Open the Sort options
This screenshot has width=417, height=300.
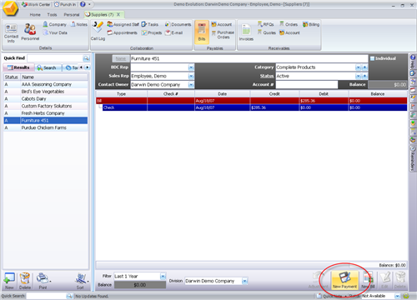pyautogui.click(x=81, y=281)
